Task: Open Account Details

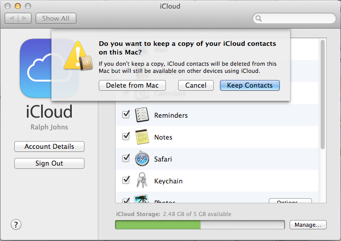Action: [49, 147]
